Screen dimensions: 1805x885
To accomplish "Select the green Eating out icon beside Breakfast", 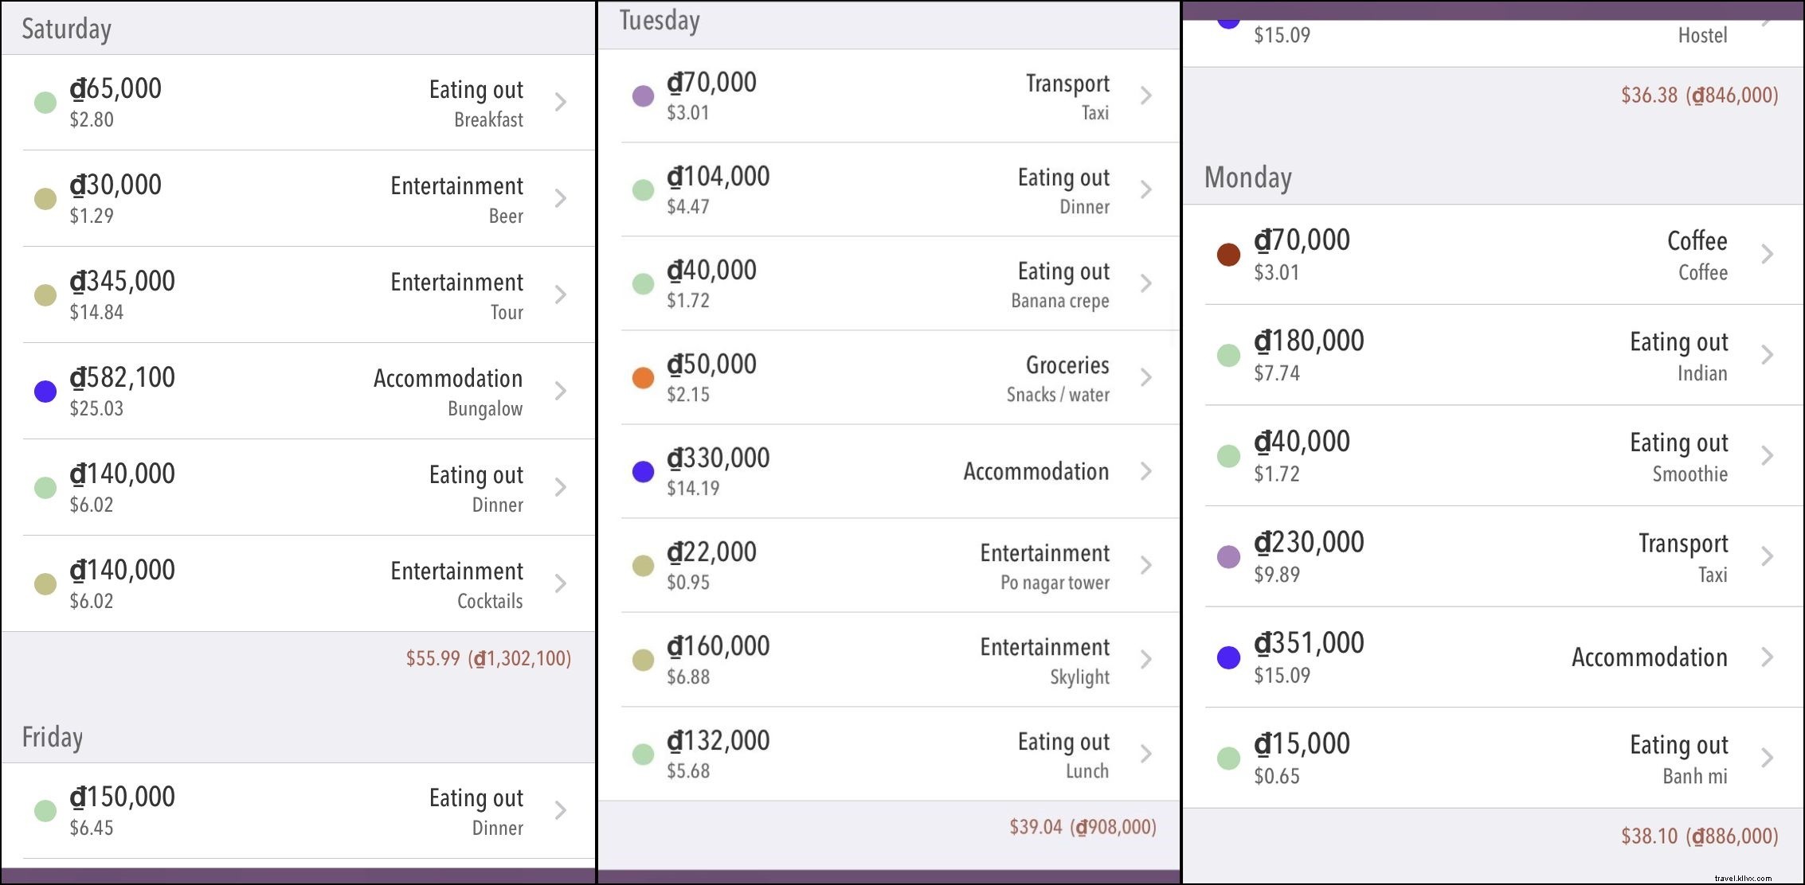I will pyautogui.click(x=45, y=102).
